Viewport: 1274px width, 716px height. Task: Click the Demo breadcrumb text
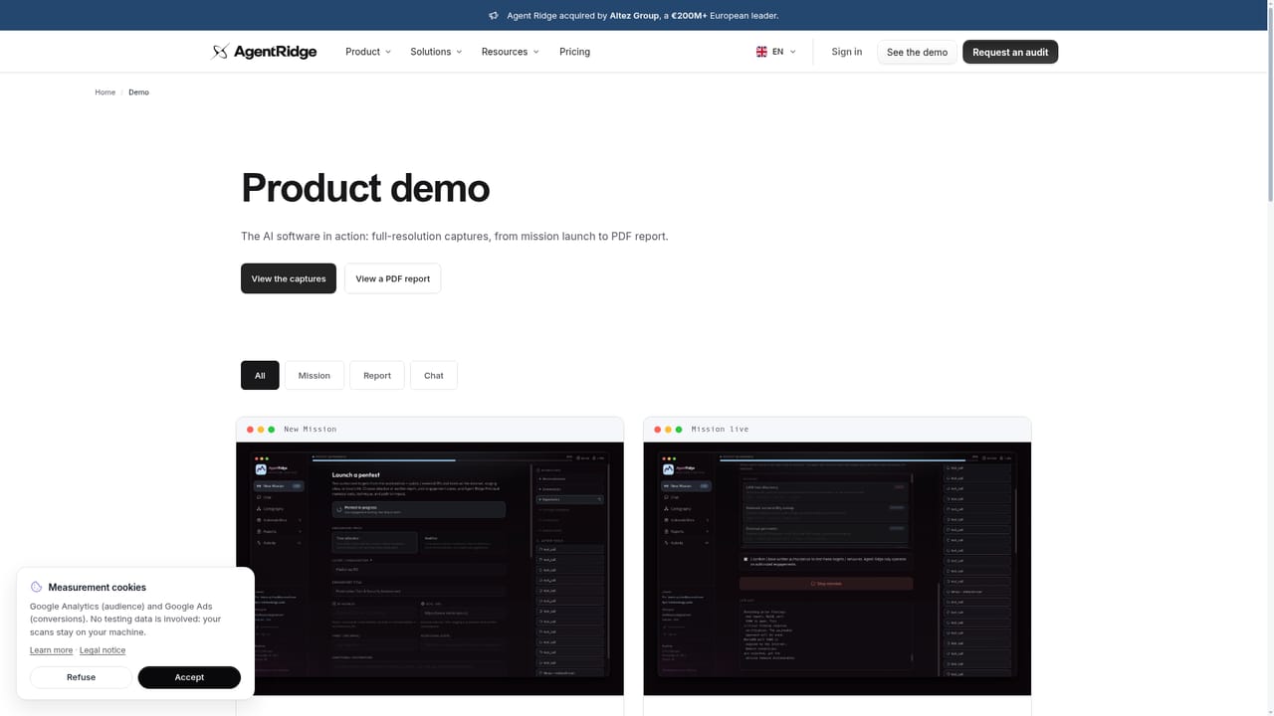[138, 92]
